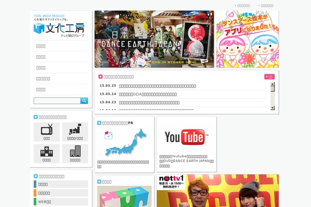Click inside the search text field
The height and width of the screenshot is (207, 311).
coord(57,100)
